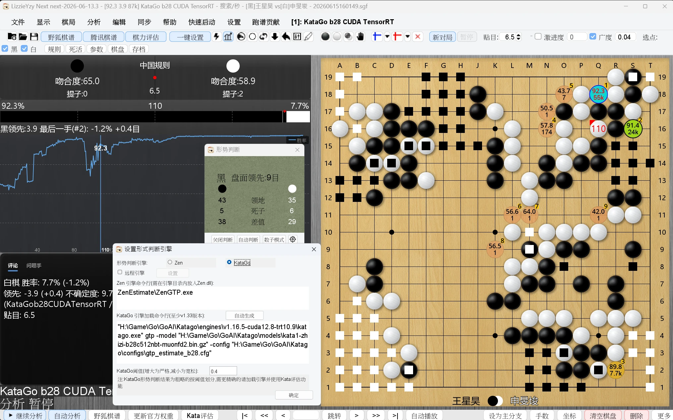This screenshot has width=673, height=420.
Task: Click the 数子模式 button
Action: (x=274, y=239)
